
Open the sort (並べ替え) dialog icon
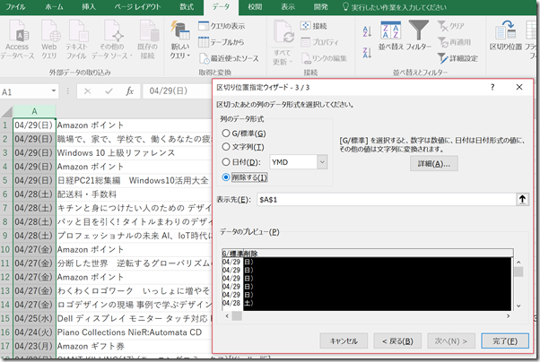click(390, 36)
